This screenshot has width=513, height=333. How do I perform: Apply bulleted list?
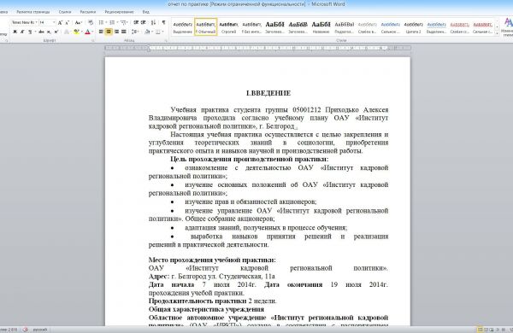coord(101,22)
